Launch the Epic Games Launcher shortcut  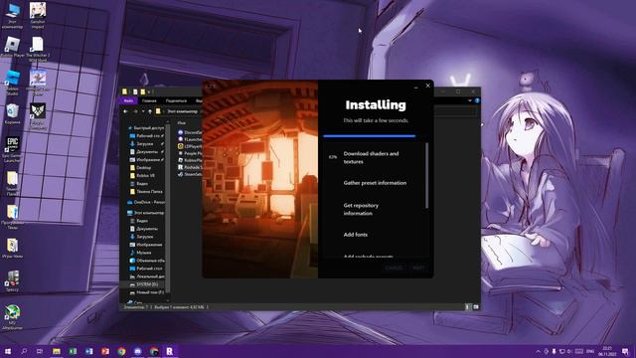(12, 149)
